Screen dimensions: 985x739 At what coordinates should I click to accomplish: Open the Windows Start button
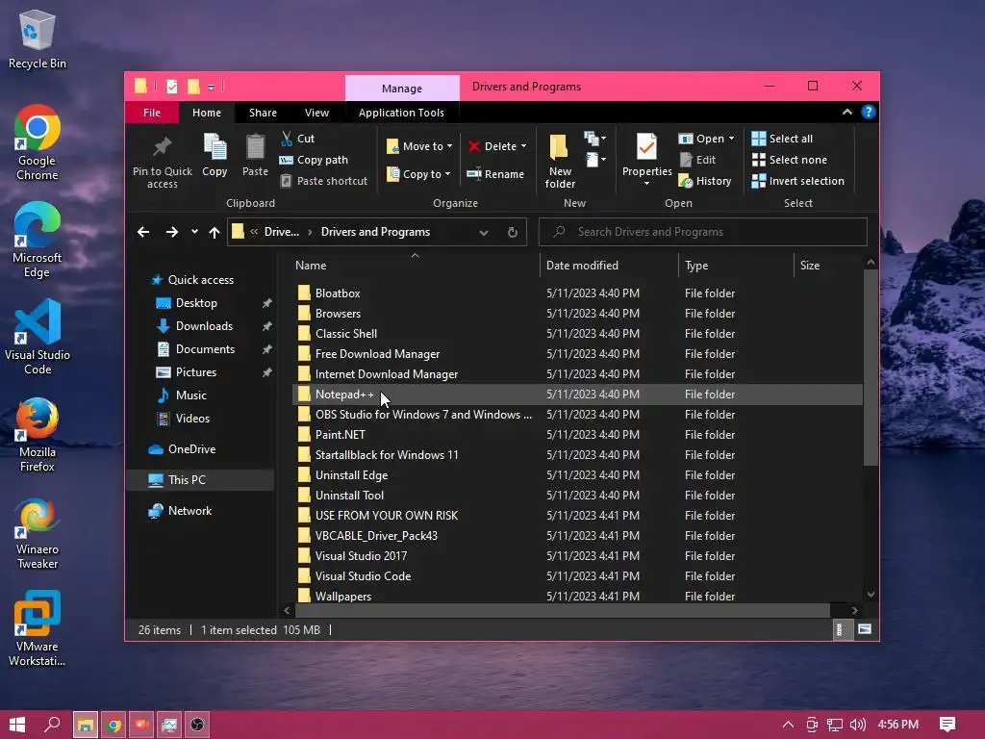tap(17, 725)
